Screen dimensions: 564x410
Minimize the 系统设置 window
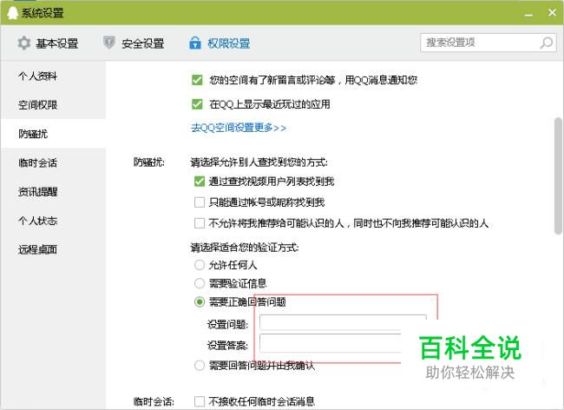coord(528,15)
